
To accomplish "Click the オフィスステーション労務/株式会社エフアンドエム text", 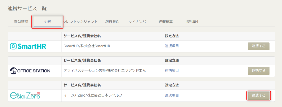I will (x=105, y=71).
